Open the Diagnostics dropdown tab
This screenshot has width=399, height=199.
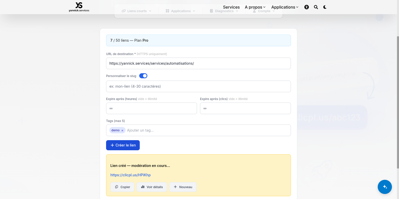224,11
